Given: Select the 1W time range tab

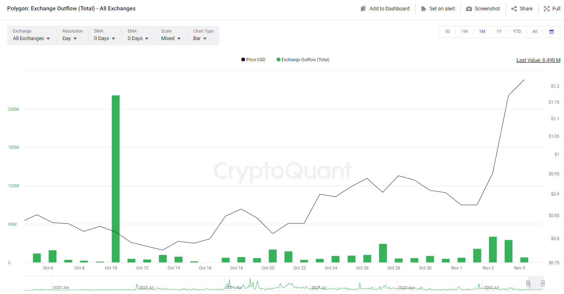Looking at the screenshot, I should click(x=464, y=32).
